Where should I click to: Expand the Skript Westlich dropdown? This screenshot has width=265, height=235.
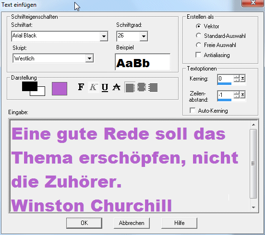pyautogui.click(x=89, y=59)
